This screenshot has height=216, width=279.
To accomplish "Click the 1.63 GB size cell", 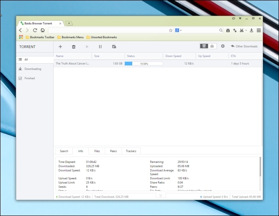I will pyautogui.click(x=118, y=64).
